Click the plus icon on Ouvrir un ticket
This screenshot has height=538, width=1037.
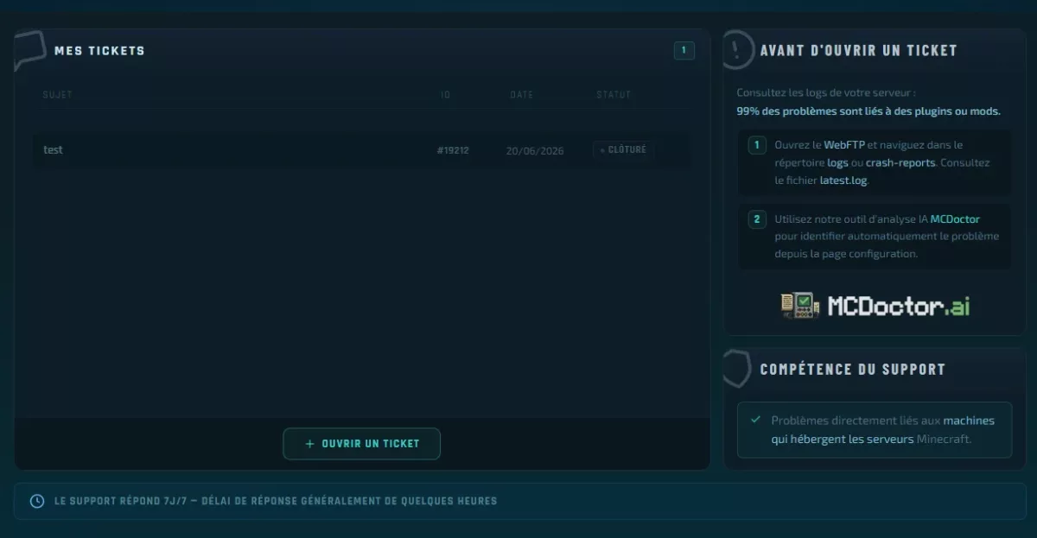point(309,444)
